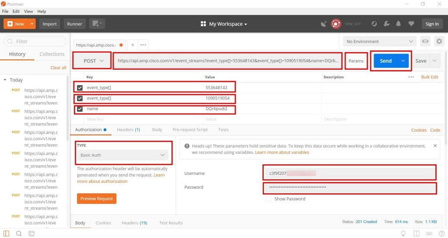Switch to the History sidebar tab
The image size is (448, 238).
click(17, 54)
